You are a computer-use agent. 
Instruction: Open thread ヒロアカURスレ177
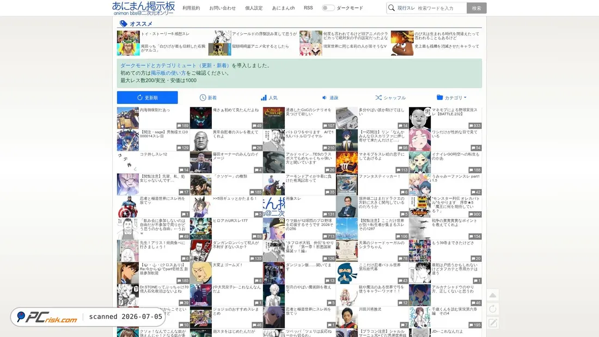(230, 221)
